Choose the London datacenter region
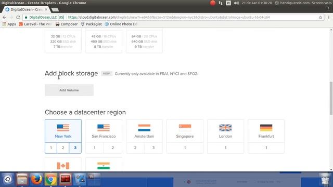Screen dimensions: 333x187 pyautogui.click(x=225, y=131)
